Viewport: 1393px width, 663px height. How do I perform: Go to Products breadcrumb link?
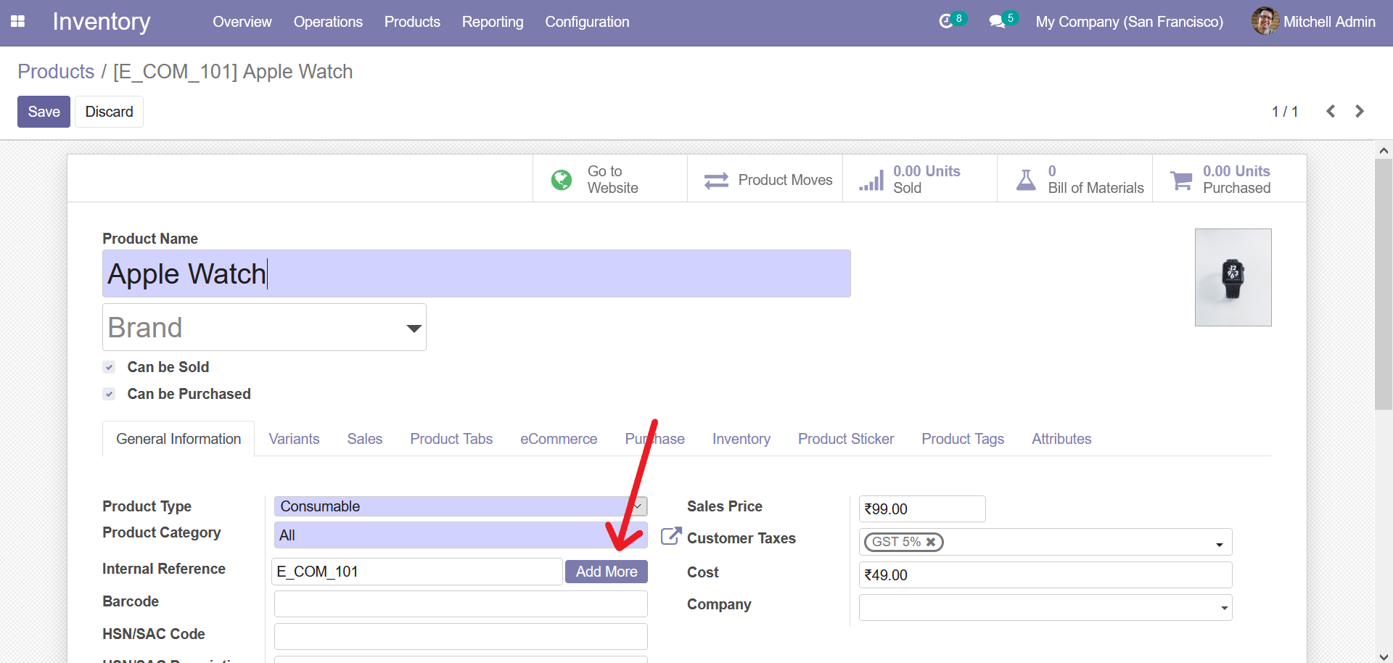click(x=56, y=72)
